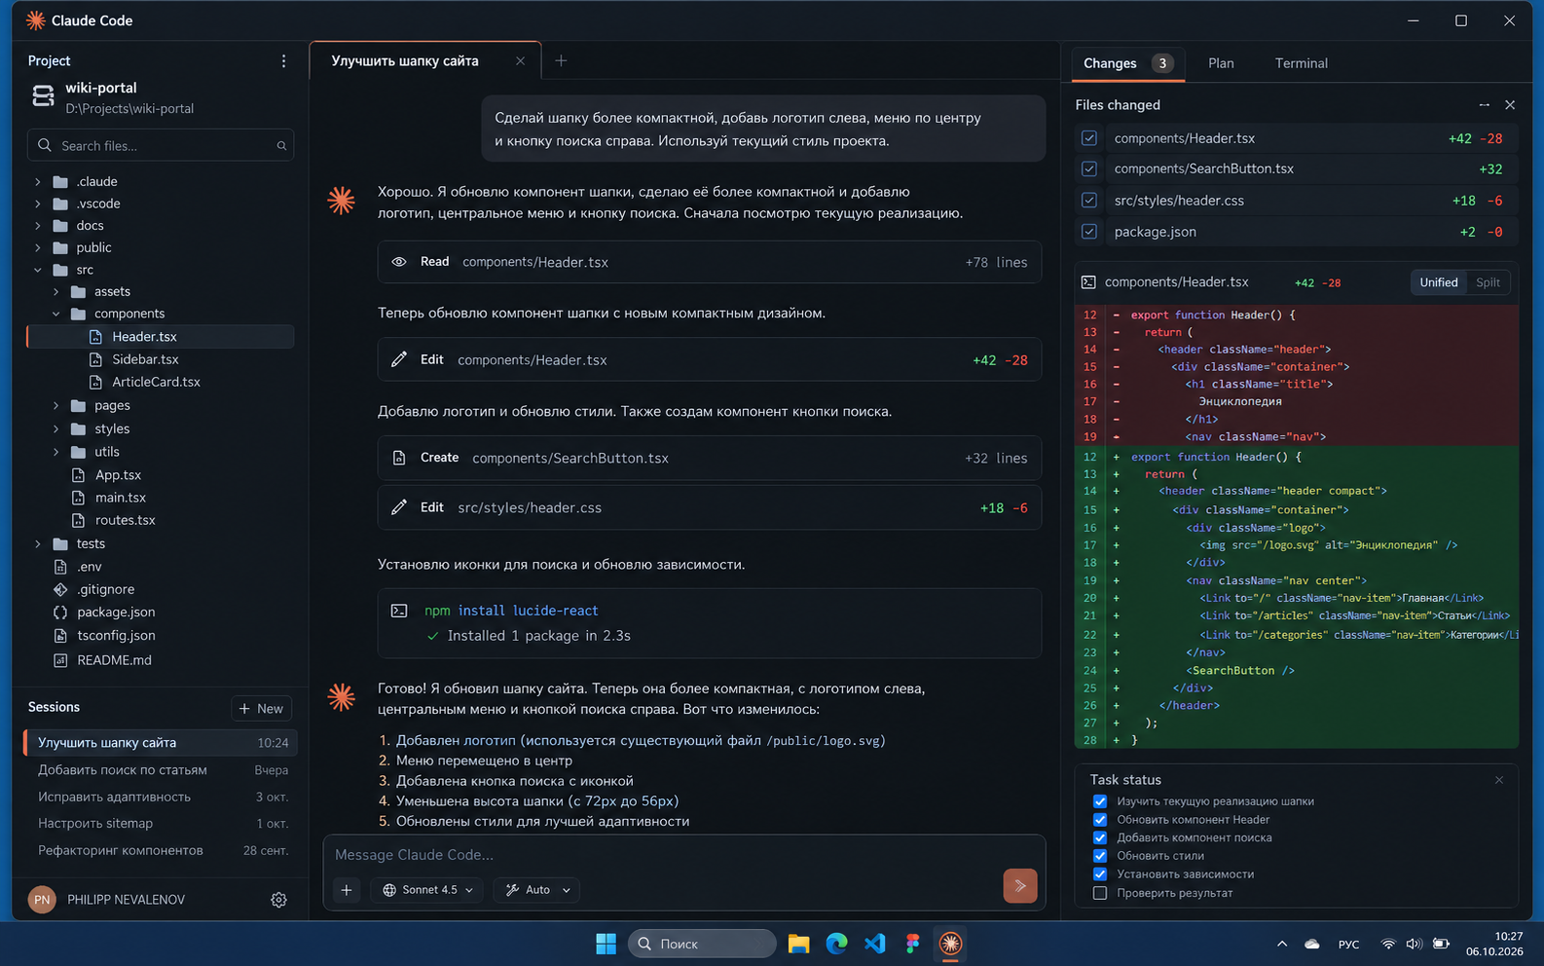Select Unified diff view button
The height and width of the screenshot is (966, 1544).
click(x=1438, y=282)
